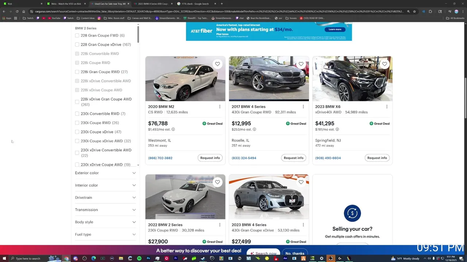Open the 2023 BMW X6 photo thumbnail
The image size is (467, 262).
click(352, 79)
